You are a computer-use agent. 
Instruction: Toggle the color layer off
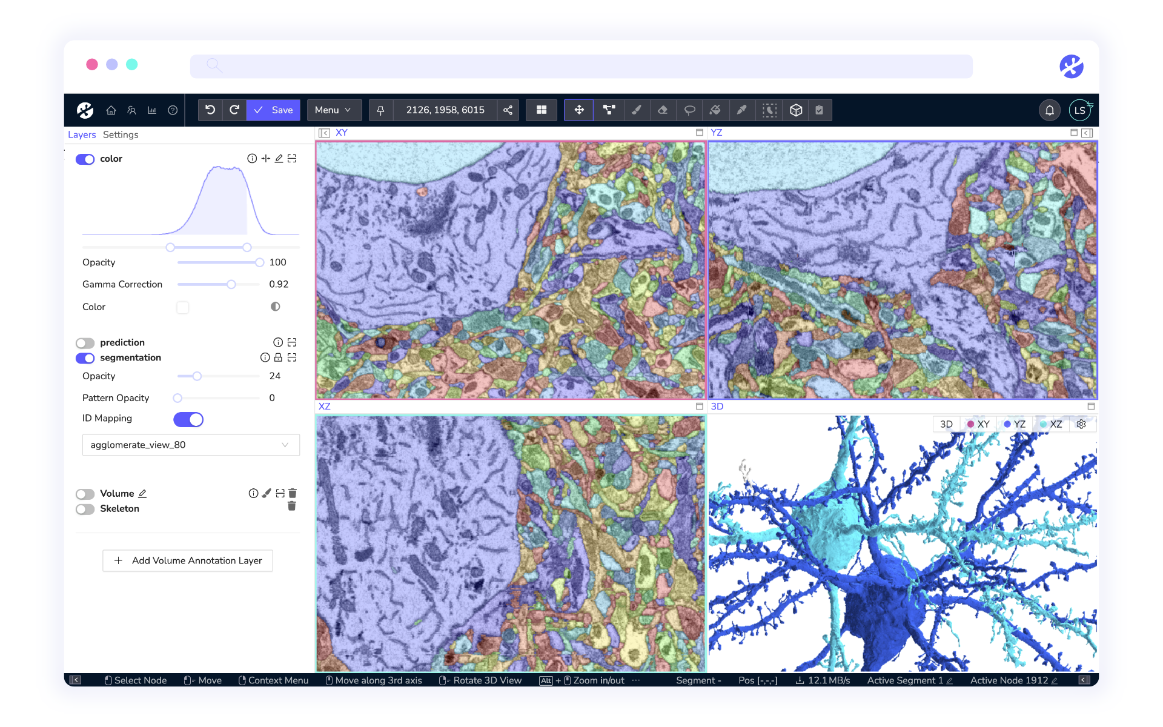coord(85,159)
